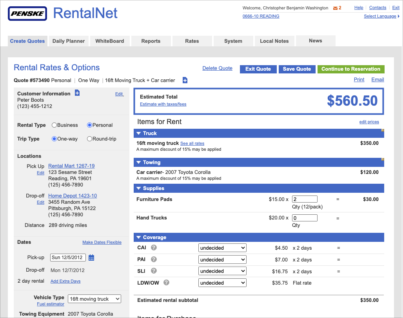Viewport: 403px width, 318px height.
Task: Edit Customer Information
Action: pos(119,94)
